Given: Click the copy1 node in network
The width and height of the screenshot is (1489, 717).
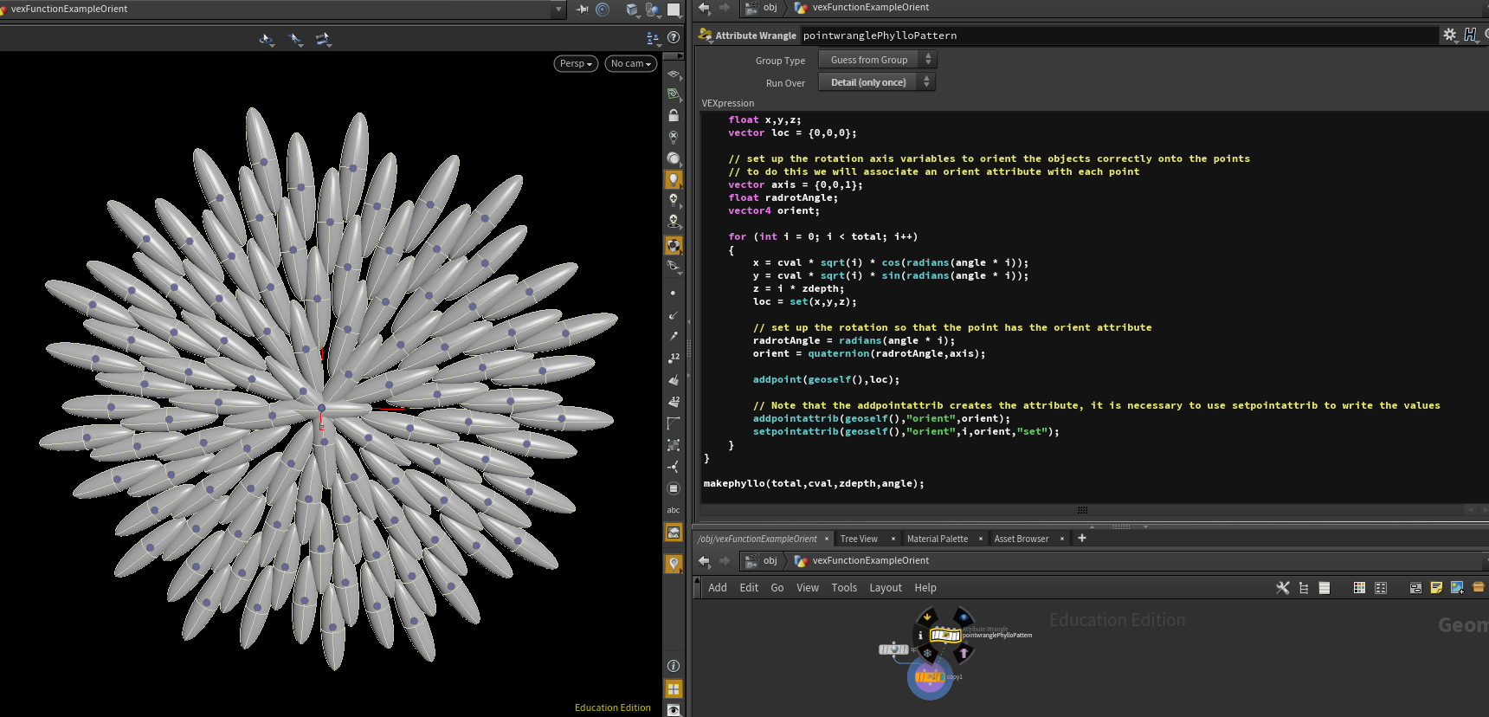Looking at the screenshot, I should coord(930,676).
